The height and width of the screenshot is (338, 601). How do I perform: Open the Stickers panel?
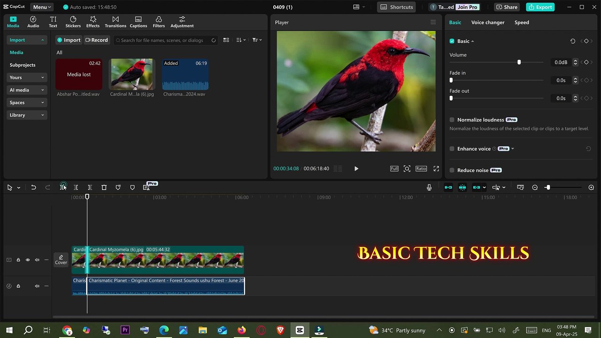(x=73, y=22)
